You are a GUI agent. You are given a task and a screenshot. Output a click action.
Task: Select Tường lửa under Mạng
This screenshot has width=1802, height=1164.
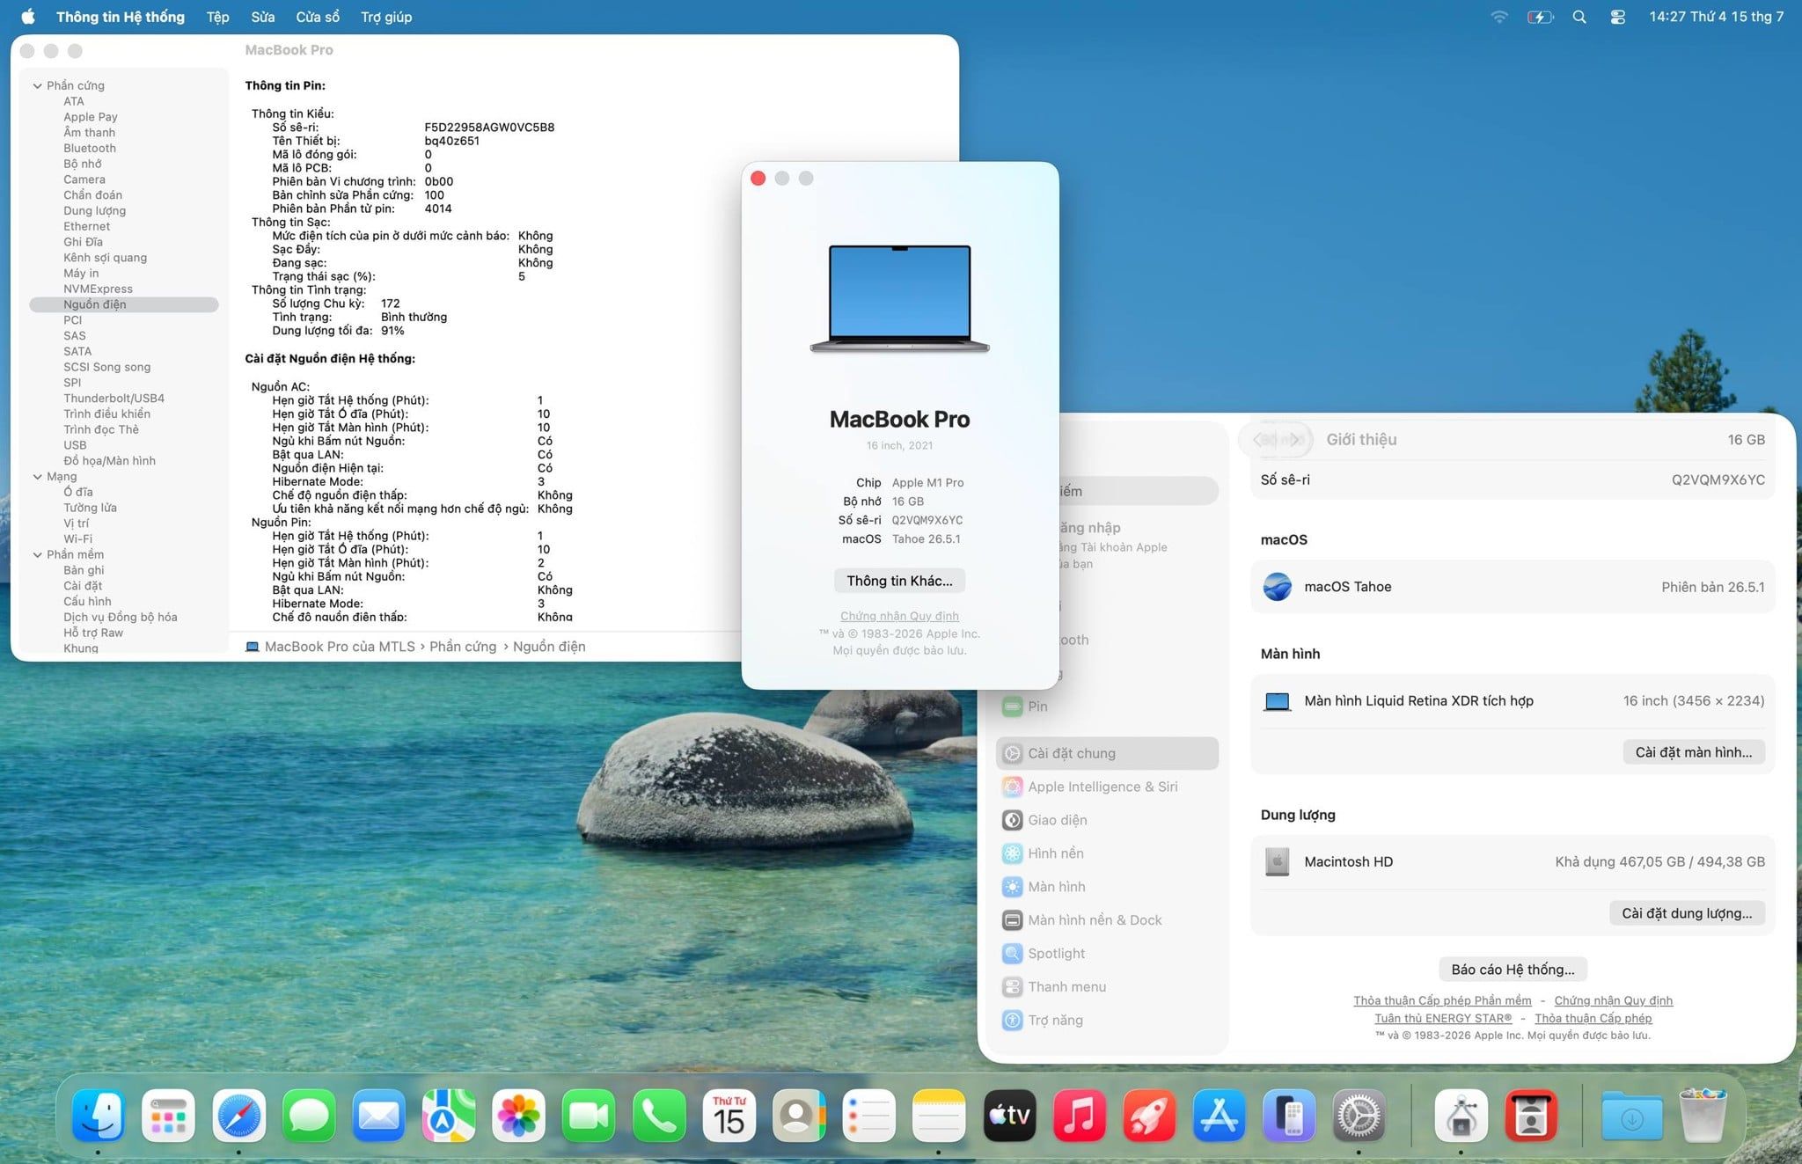[x=90, y=508]
